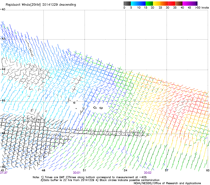Click the '57' longitude axis label
This screenshot has width=210, height=185.
point(167,170)
